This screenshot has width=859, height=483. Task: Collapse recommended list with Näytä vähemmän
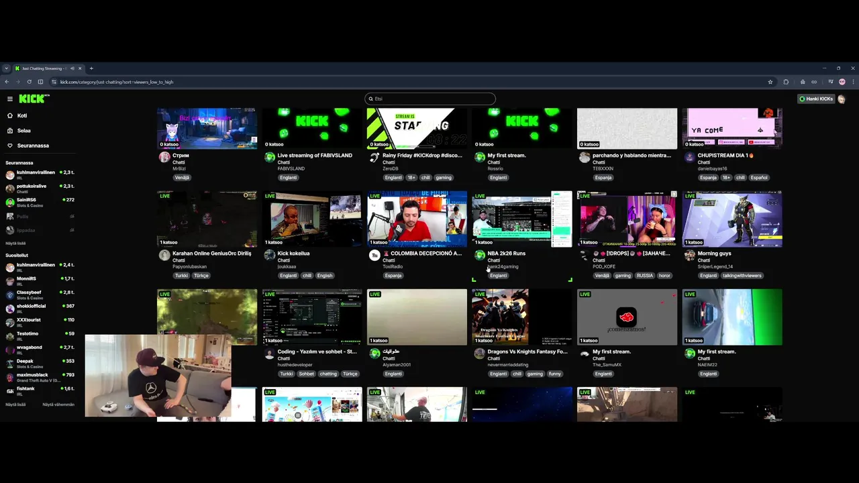click(58, 405)
